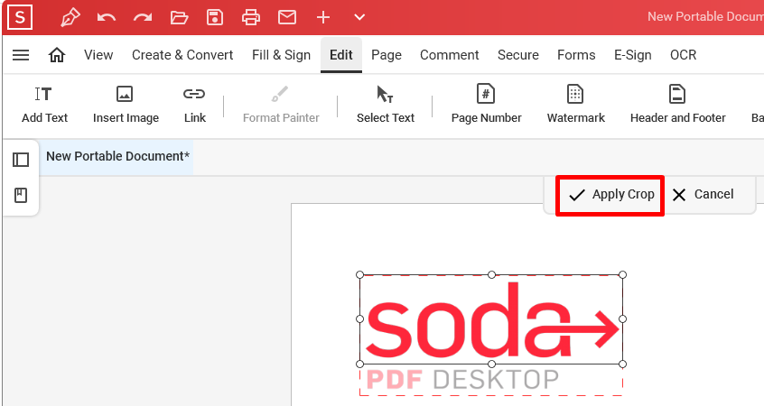Expand the quick access toolbar chevron
The height and width of the screenshot is (406, 764).
(x=359, y=17)
